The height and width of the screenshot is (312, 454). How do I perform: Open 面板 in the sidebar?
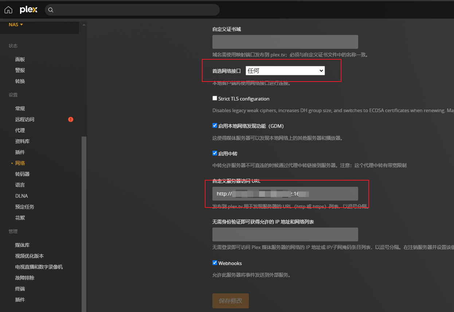tap(20, 59)
